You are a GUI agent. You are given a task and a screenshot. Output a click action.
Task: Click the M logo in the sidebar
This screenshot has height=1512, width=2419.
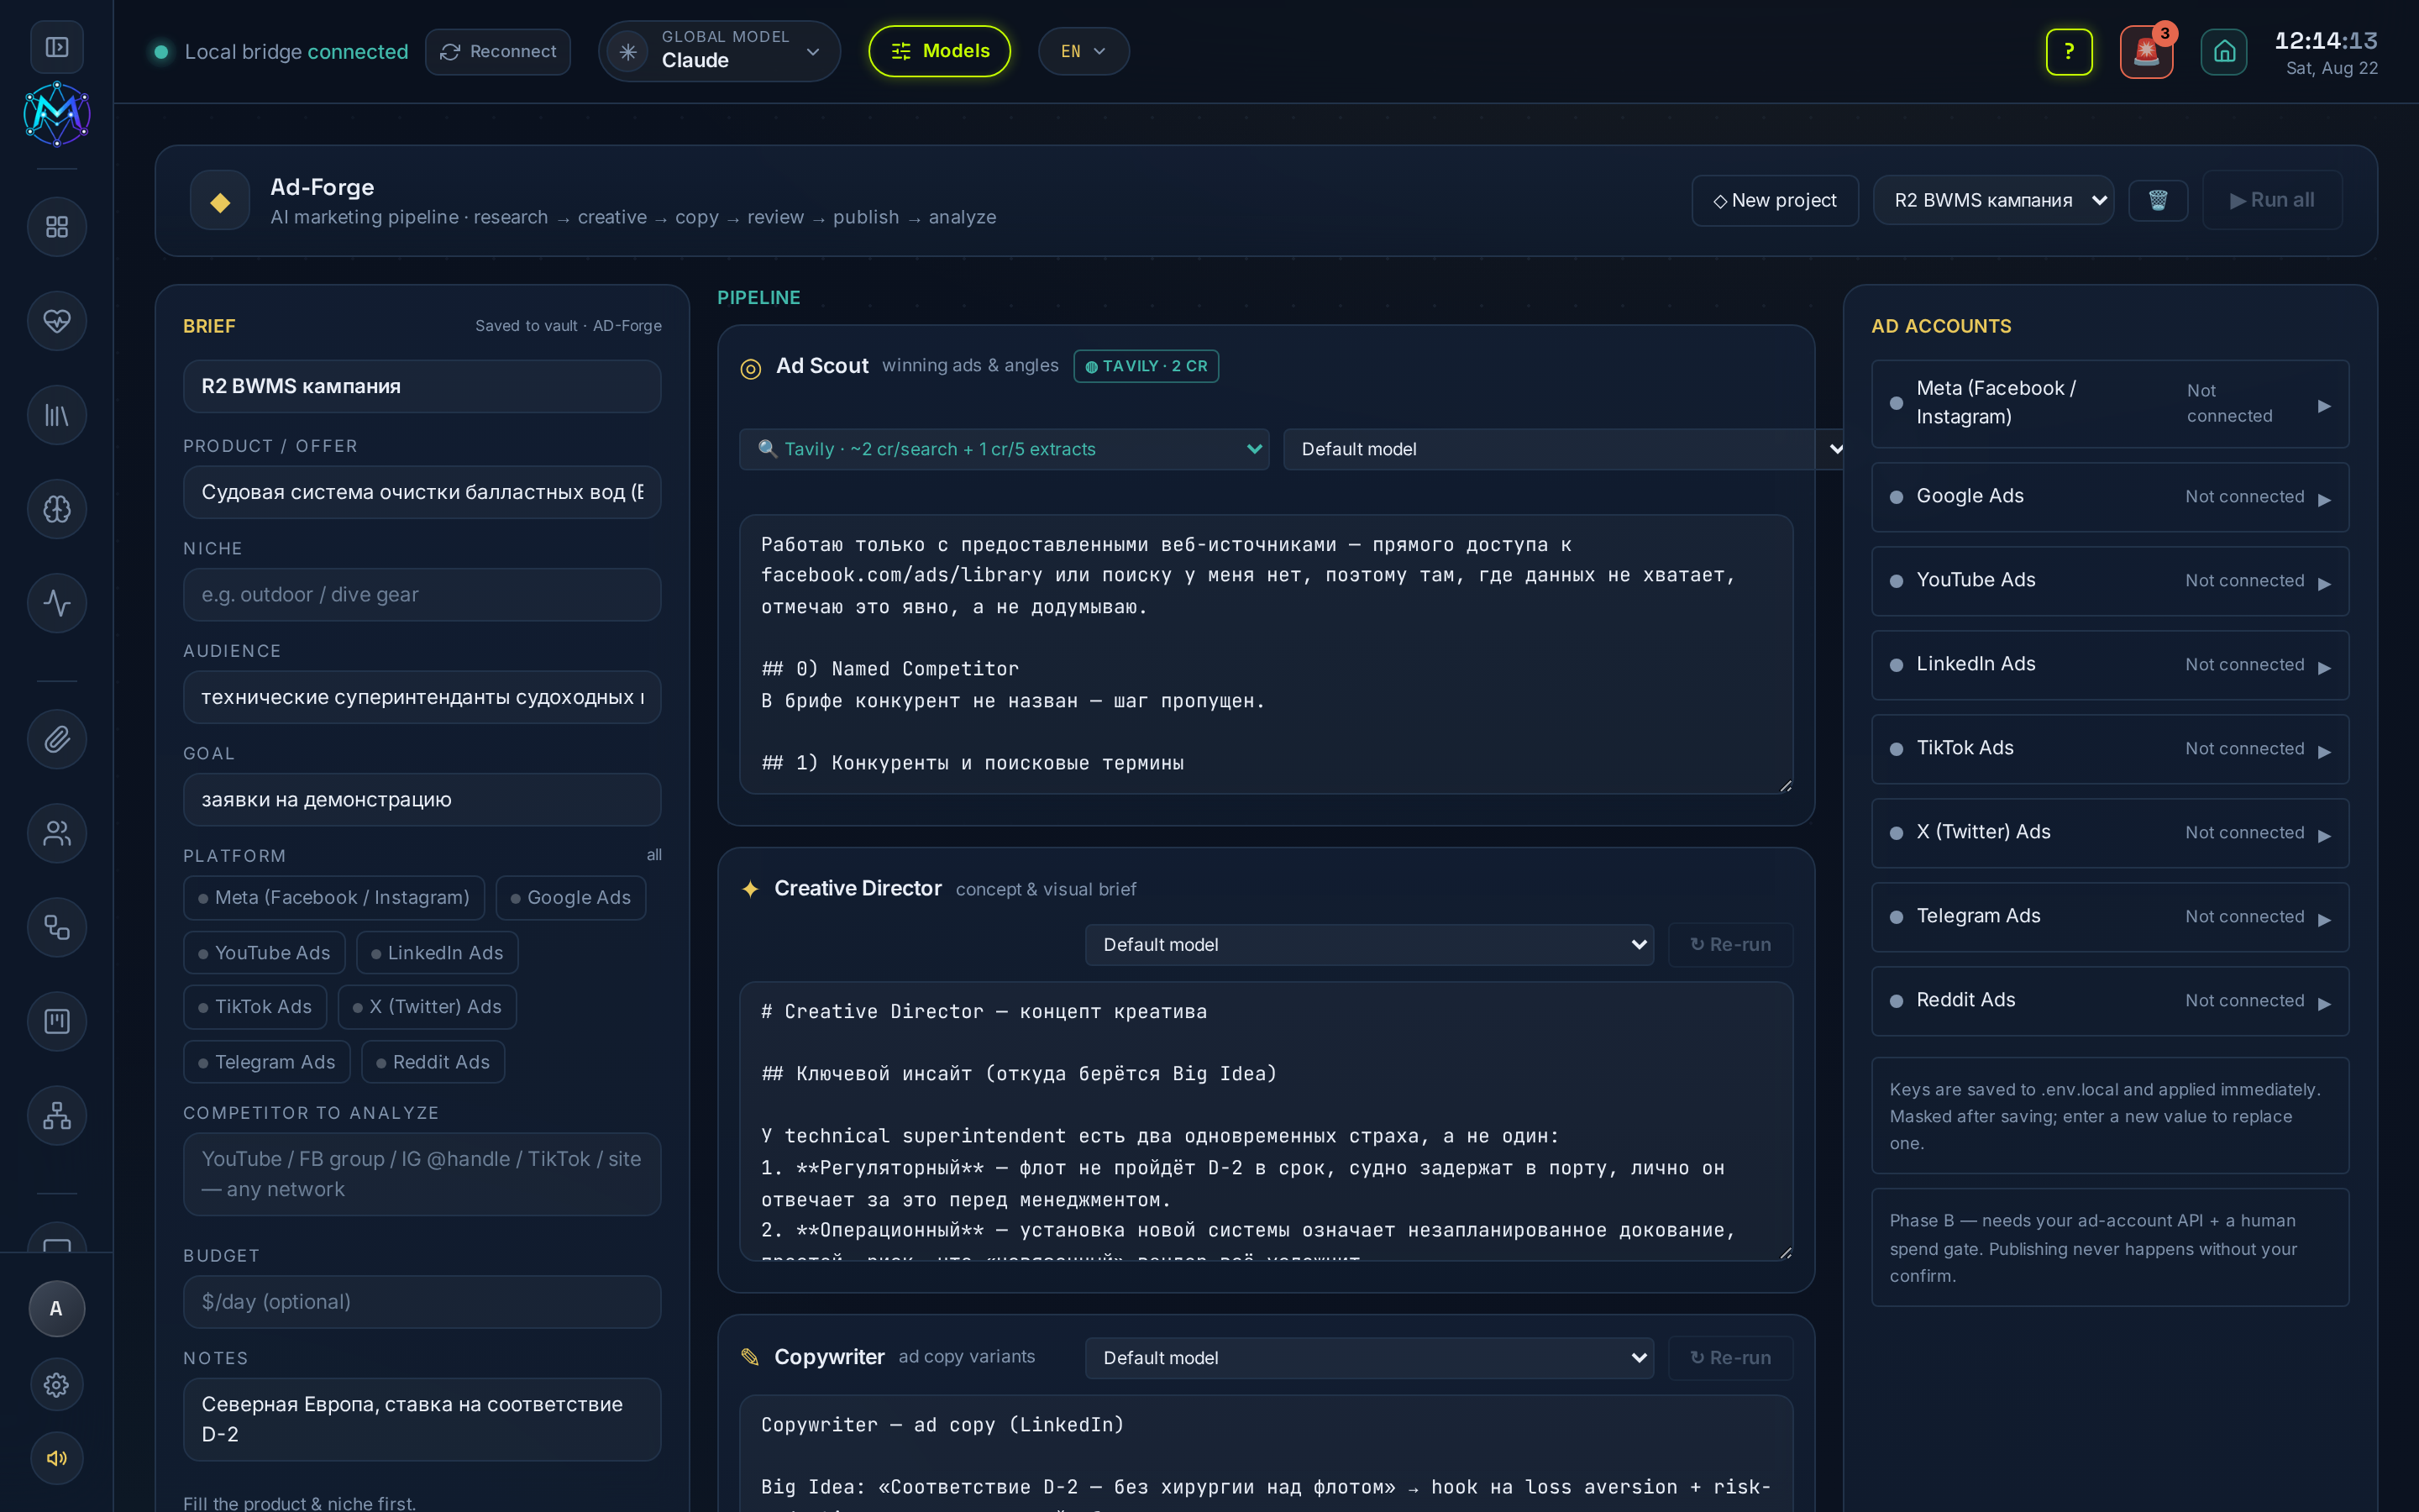pos(57,113)
